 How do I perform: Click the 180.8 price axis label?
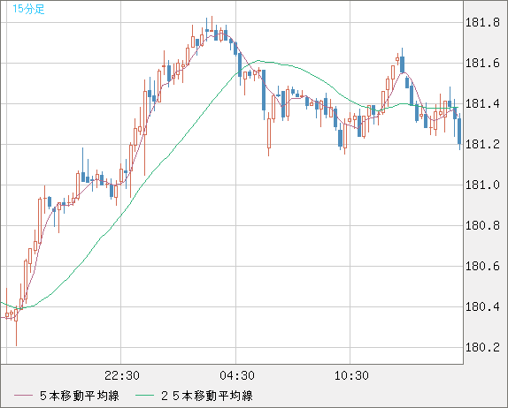tap(482, 226)
